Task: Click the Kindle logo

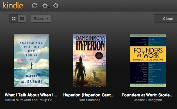Action: pos(13,5)
